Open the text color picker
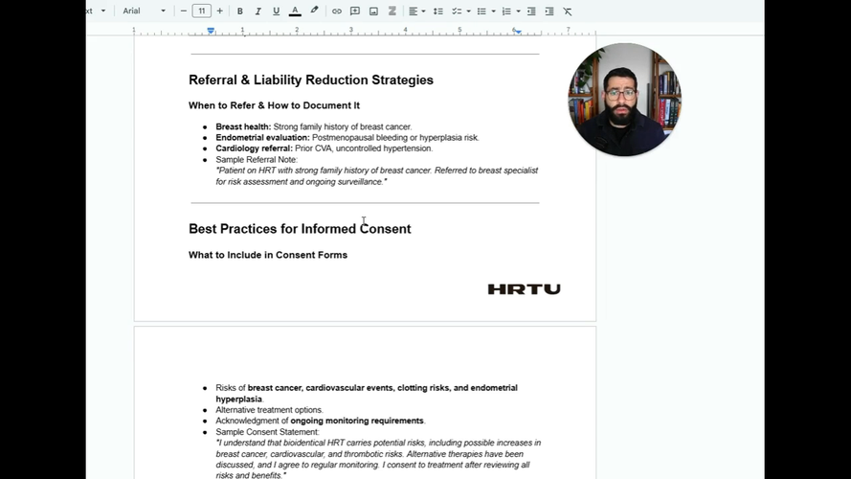851x479 pixels. (x=295, y=11)
